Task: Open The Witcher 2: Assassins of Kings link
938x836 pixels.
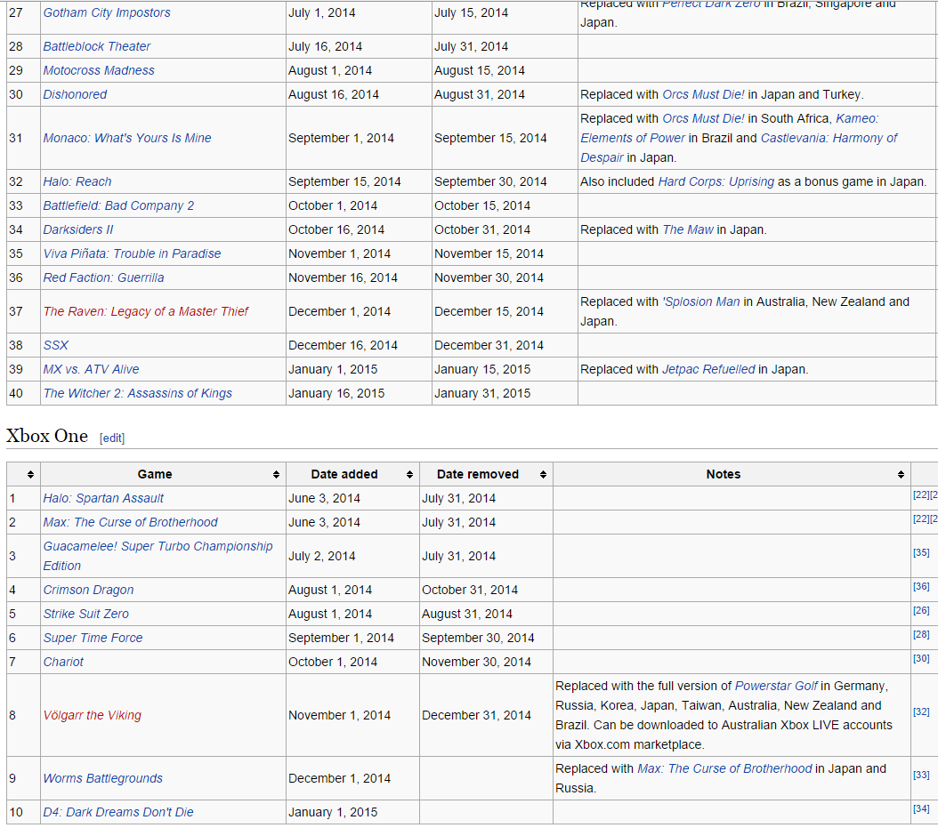Action: (x=138, y=393)
